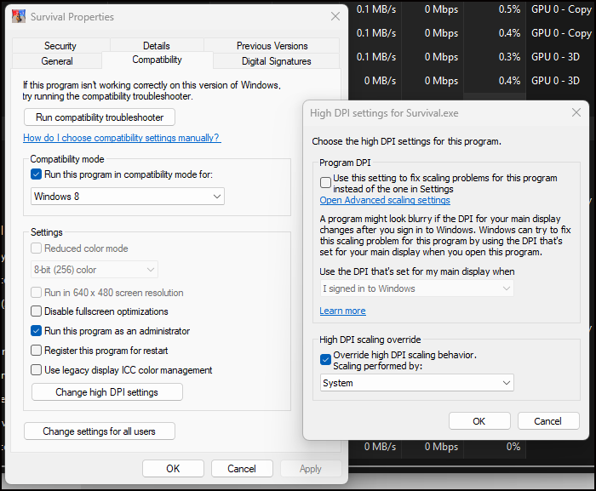Open the System scaling dropdown
Viewport: 596px width, 491px height.
pyautogui.click(x=417, y=383)
